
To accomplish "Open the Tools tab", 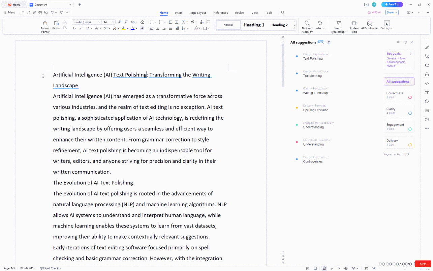I will coord(269,13).
